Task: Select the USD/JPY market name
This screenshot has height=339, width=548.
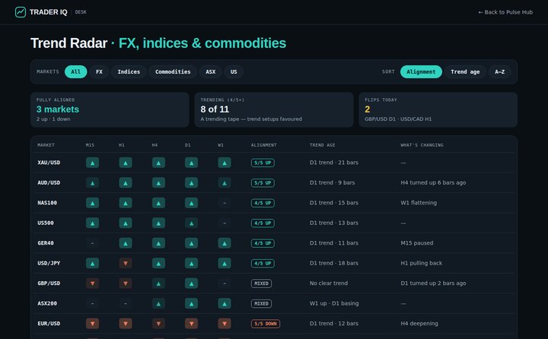Action: 49,263
